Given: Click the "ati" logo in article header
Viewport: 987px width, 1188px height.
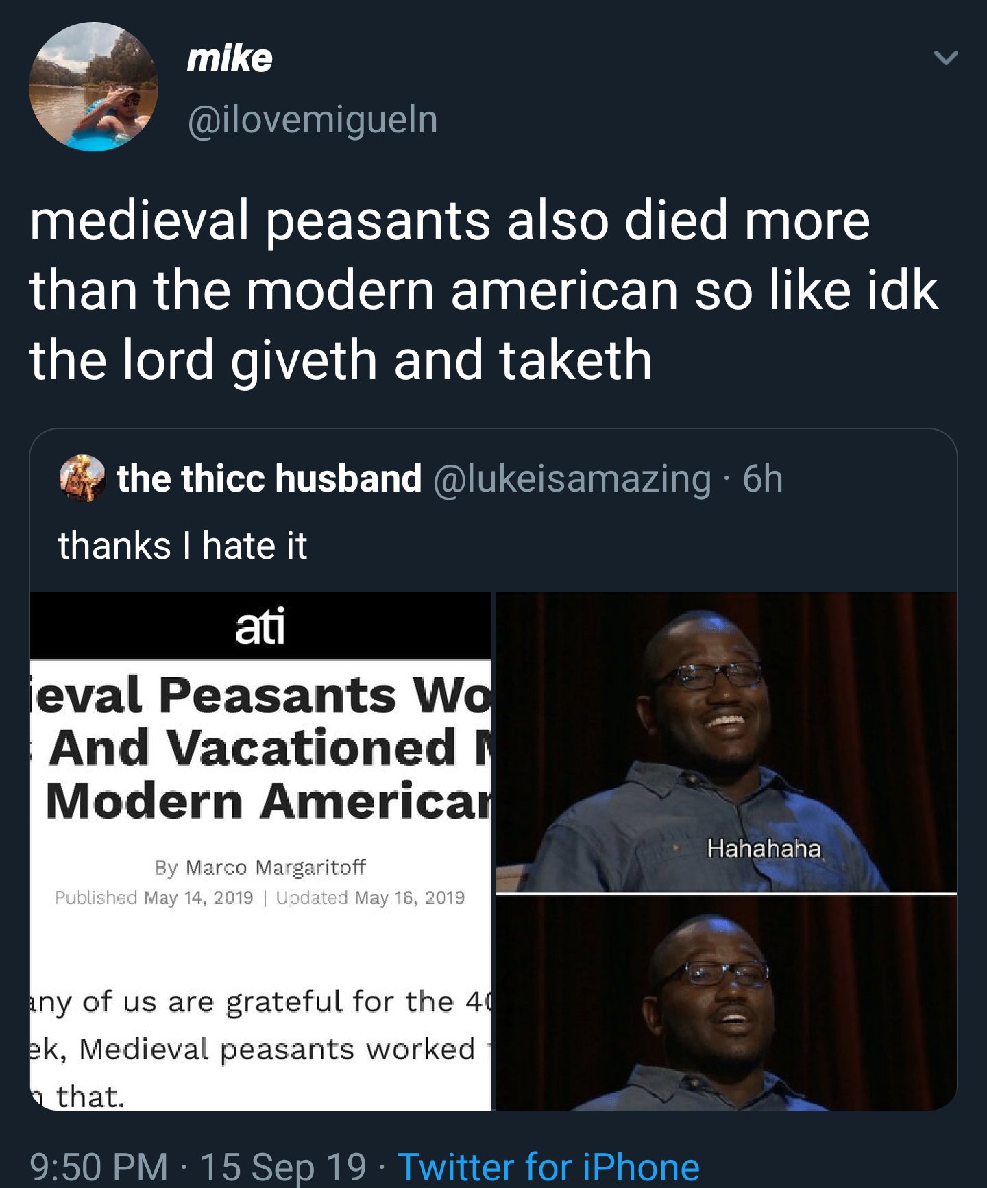Looking at the screenshot, I should point(260,627).
